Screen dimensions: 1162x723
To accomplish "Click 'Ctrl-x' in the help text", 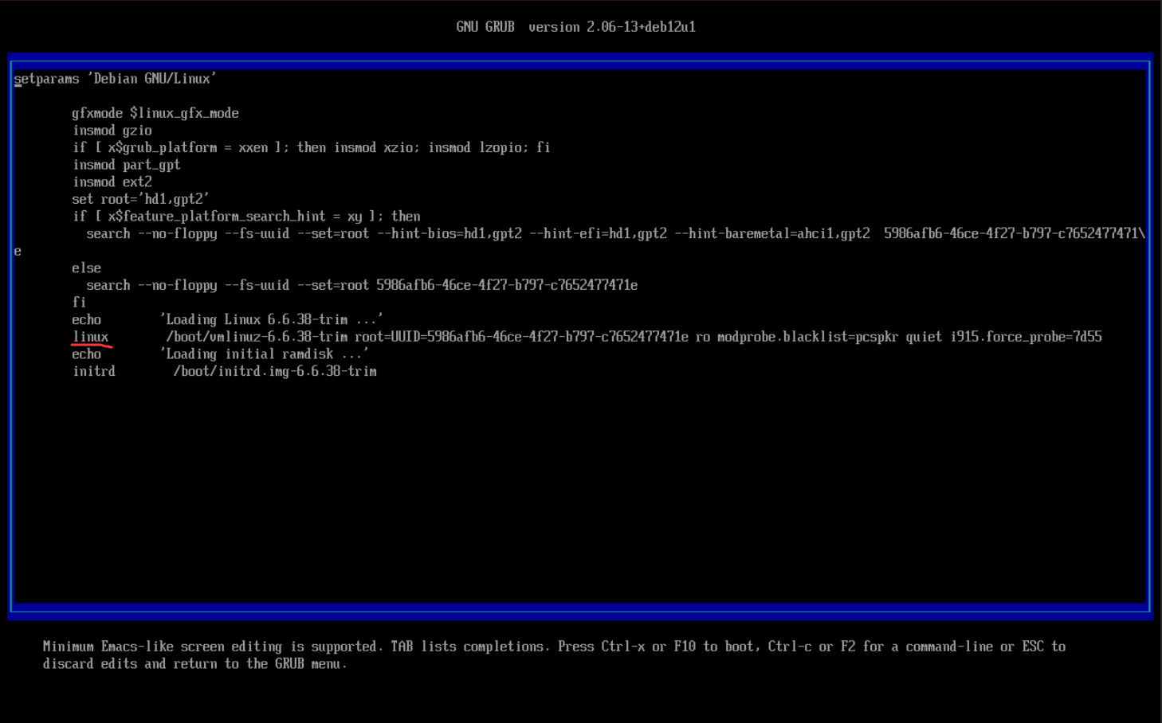I will click(623, 647).
